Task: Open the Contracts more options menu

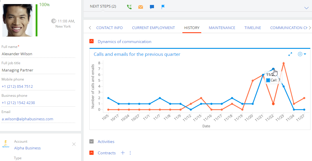Action: tap(130, 153)
